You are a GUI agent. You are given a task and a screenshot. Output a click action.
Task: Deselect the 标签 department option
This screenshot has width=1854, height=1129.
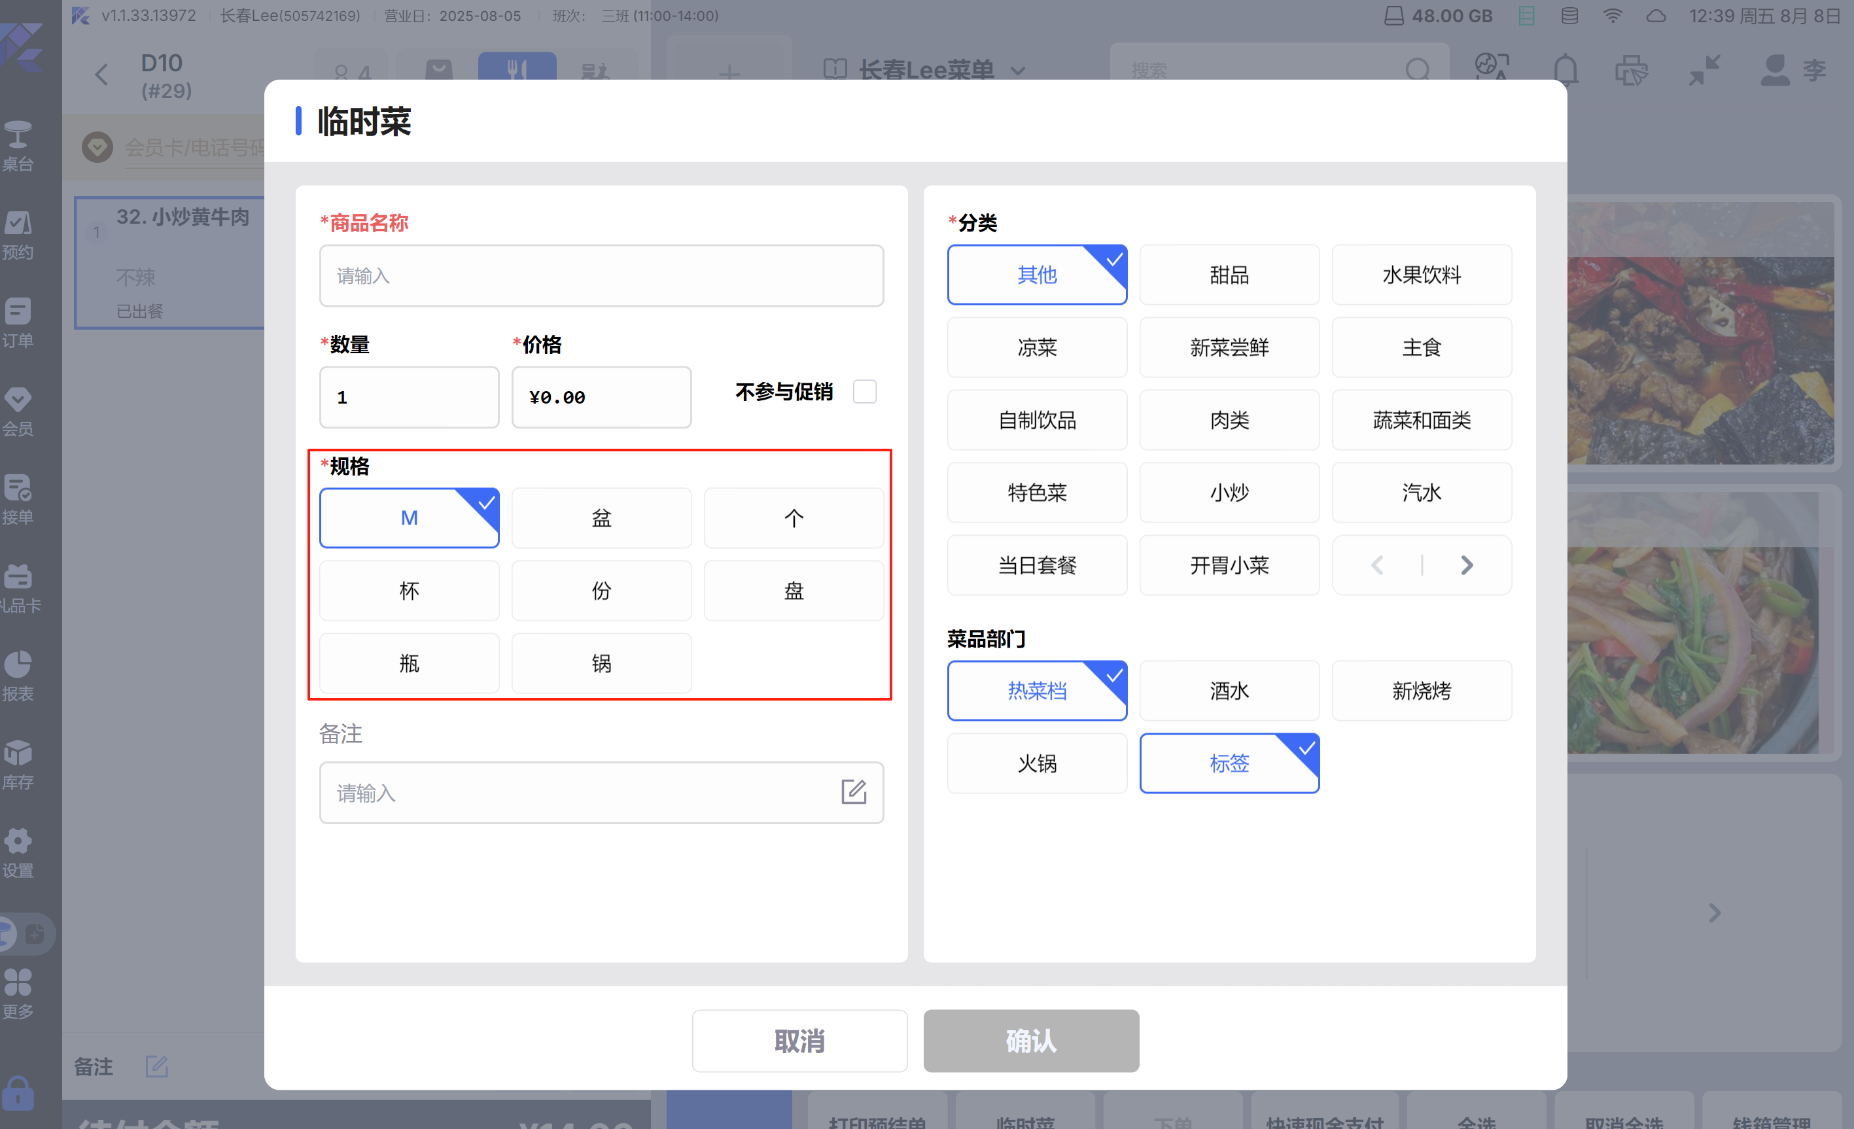click(1229, 763)
